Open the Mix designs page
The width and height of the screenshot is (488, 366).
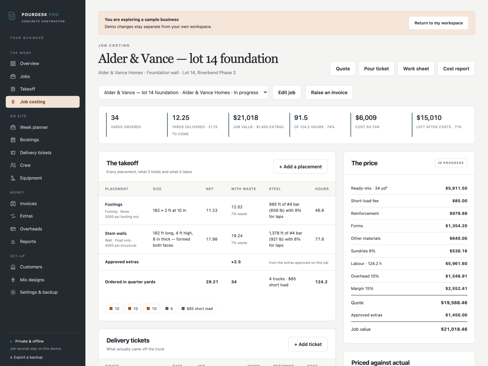pos(43,280)
